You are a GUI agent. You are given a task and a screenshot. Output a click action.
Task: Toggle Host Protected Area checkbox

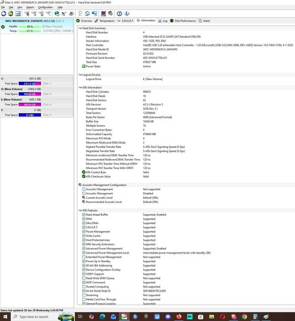point(83,240)
